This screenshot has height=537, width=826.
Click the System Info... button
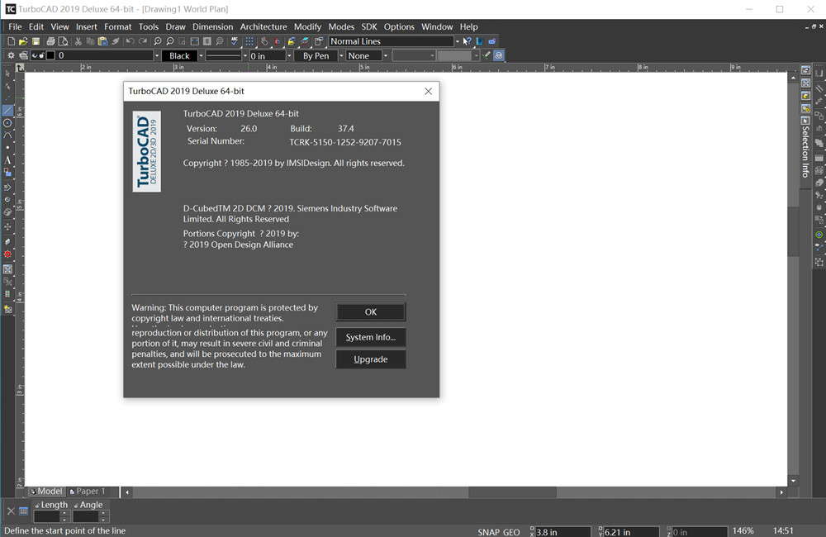370,337
